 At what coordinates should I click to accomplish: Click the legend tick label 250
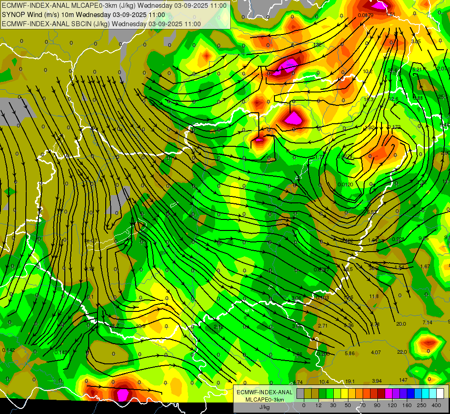coord(422,405)
